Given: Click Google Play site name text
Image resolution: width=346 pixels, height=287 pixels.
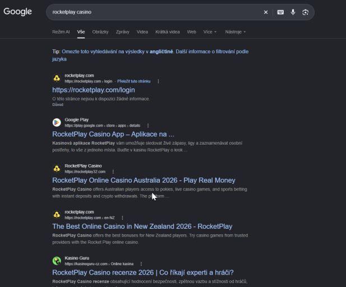Looking at the screenshot, I should (x=77, y=120).
